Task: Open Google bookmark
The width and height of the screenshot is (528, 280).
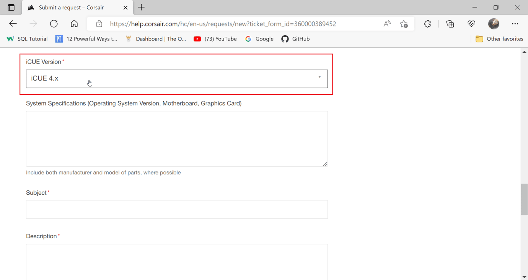Action: [x=259, y=39]
